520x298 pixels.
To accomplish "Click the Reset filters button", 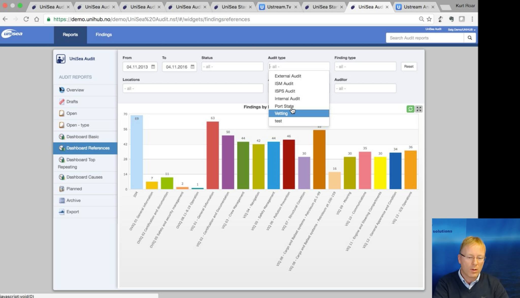I will [409, 67].
